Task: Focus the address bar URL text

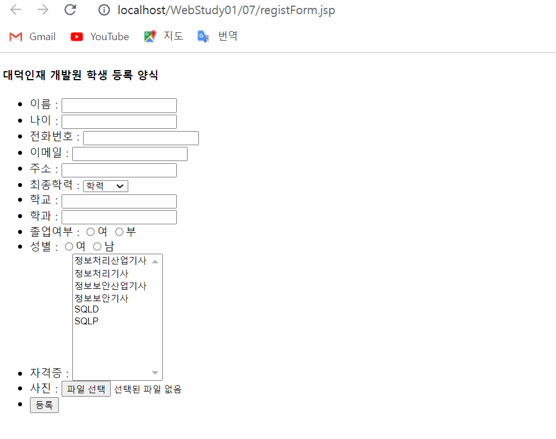Action: coord(226,10)
